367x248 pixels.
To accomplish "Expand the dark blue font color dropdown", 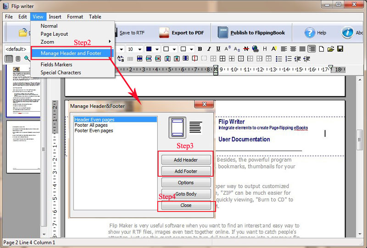I will tap(157, 49).
